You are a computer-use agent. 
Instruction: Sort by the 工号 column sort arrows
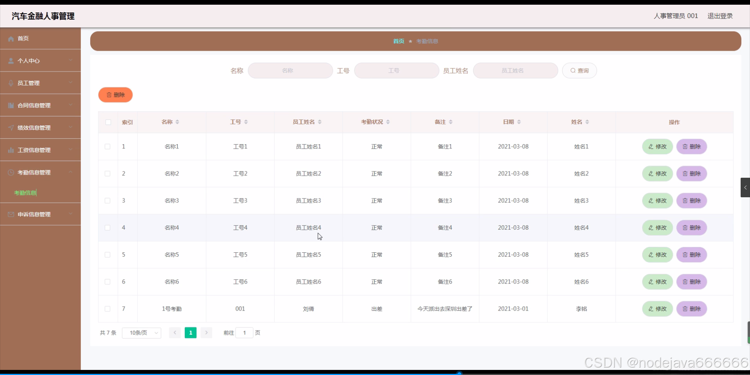pyautogui.click(x=246, y=122)
